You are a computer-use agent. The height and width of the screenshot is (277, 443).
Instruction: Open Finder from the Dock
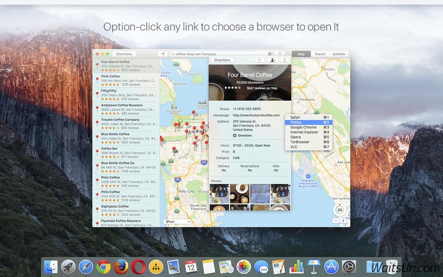(x=51, y=267)
